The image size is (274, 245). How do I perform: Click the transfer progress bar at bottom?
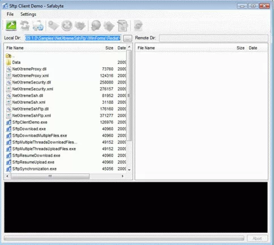coord(124,238)
